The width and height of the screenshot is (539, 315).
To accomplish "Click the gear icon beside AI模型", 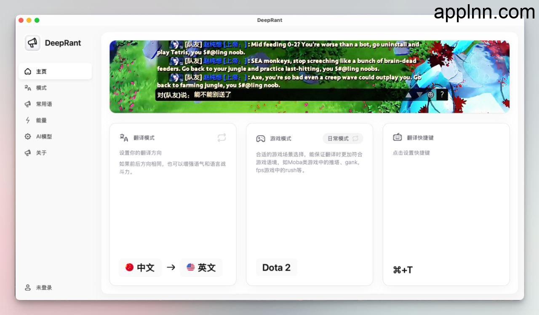I will (28, 136).
